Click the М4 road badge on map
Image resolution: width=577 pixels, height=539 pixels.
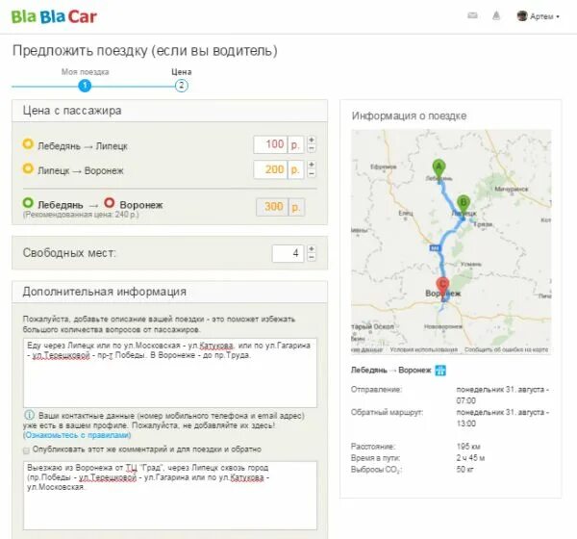pyautogui.click(x=435, y=248)
